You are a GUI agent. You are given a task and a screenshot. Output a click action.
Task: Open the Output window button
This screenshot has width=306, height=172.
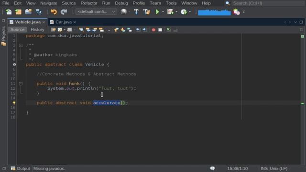tap(20, 169)
